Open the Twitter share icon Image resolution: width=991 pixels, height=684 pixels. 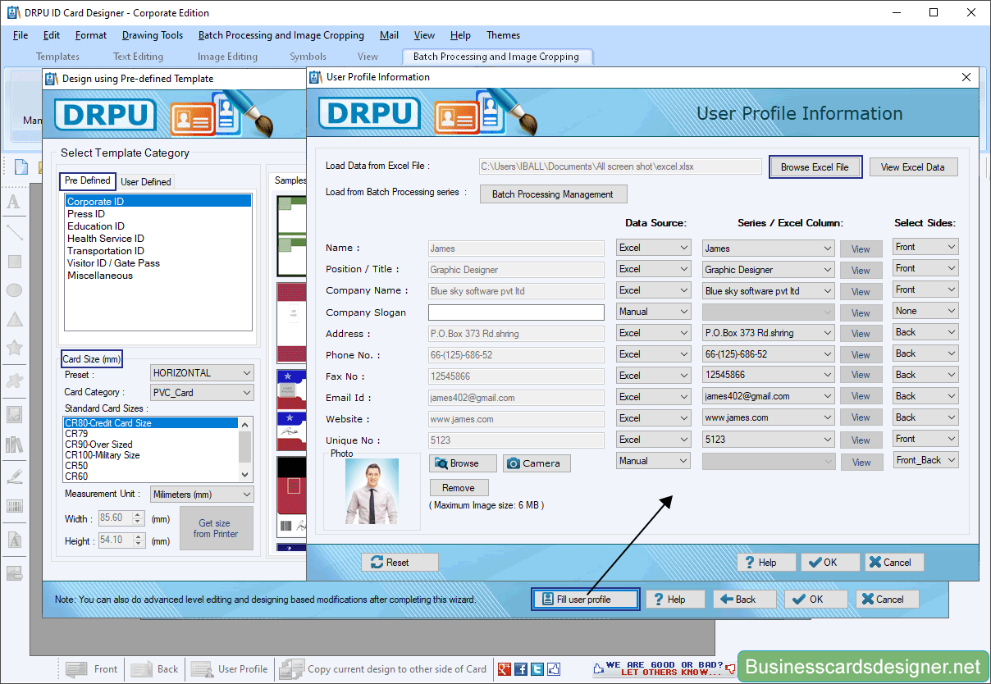[537, 668]
